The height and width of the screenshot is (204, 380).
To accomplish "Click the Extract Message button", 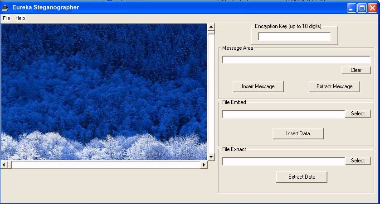I will 335,86.
